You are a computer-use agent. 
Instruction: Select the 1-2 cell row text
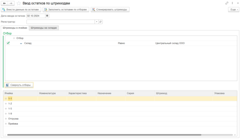coord(10,104)
